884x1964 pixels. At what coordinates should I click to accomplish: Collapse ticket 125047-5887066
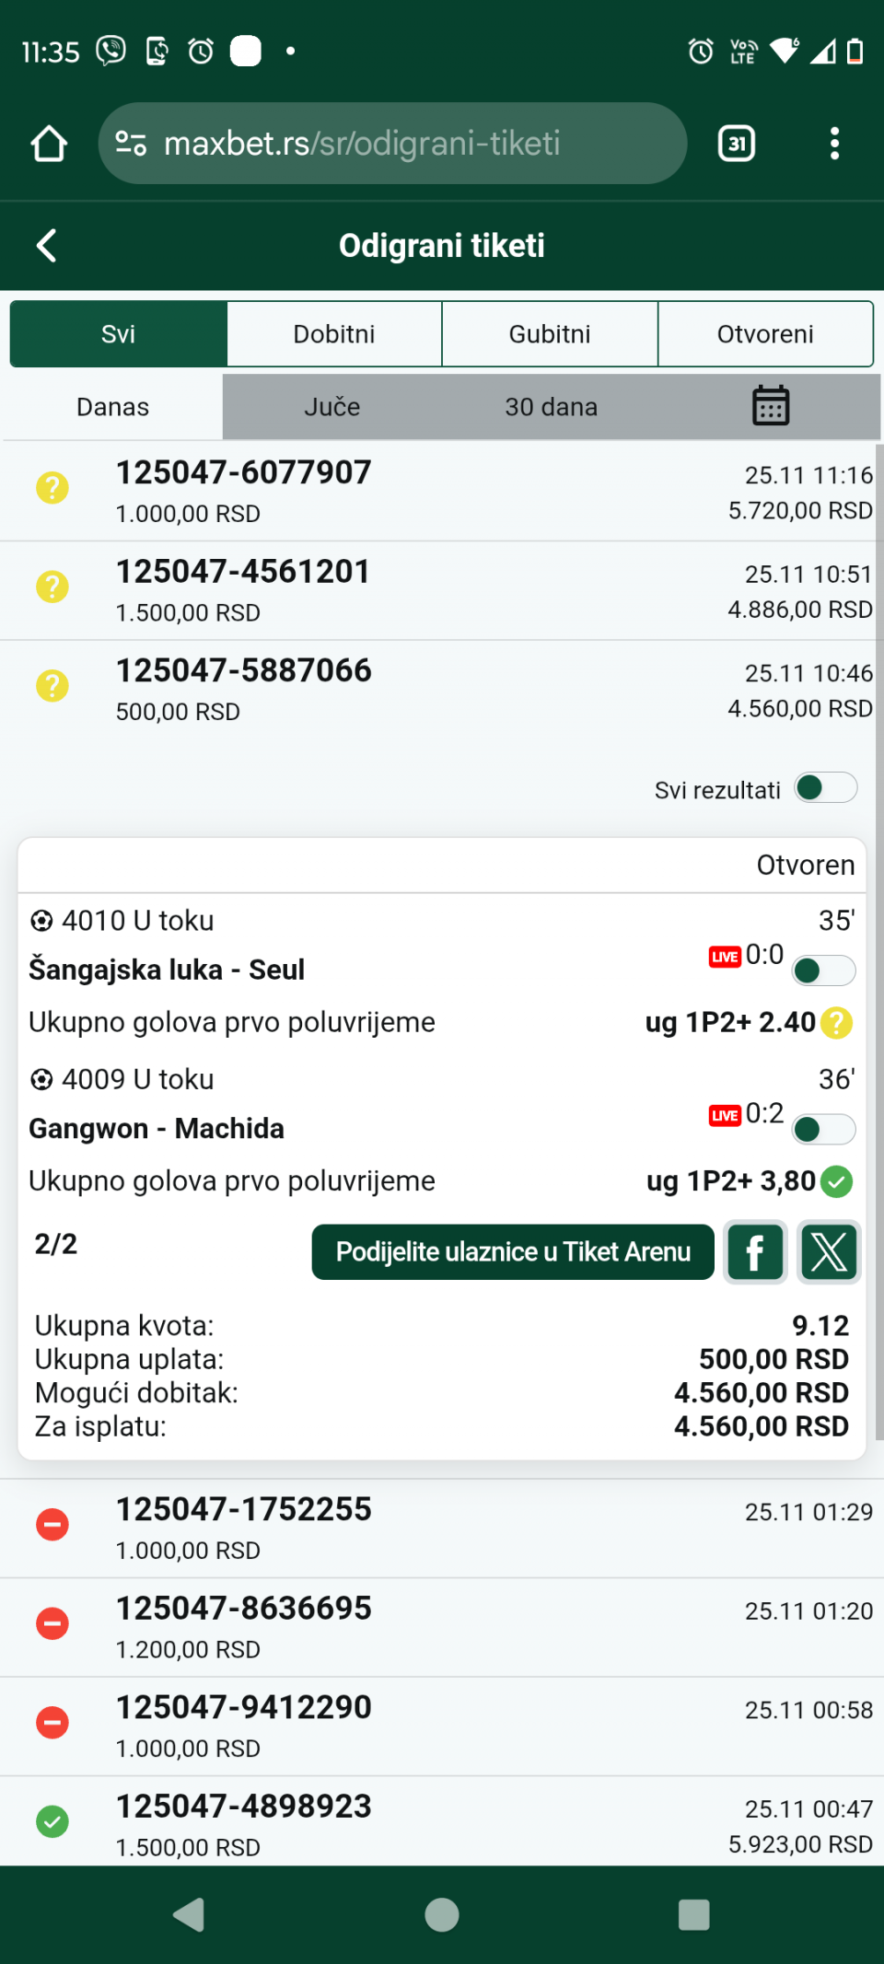click(442, 689)
